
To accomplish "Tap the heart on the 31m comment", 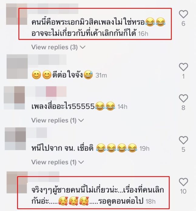I will point(183,67).
